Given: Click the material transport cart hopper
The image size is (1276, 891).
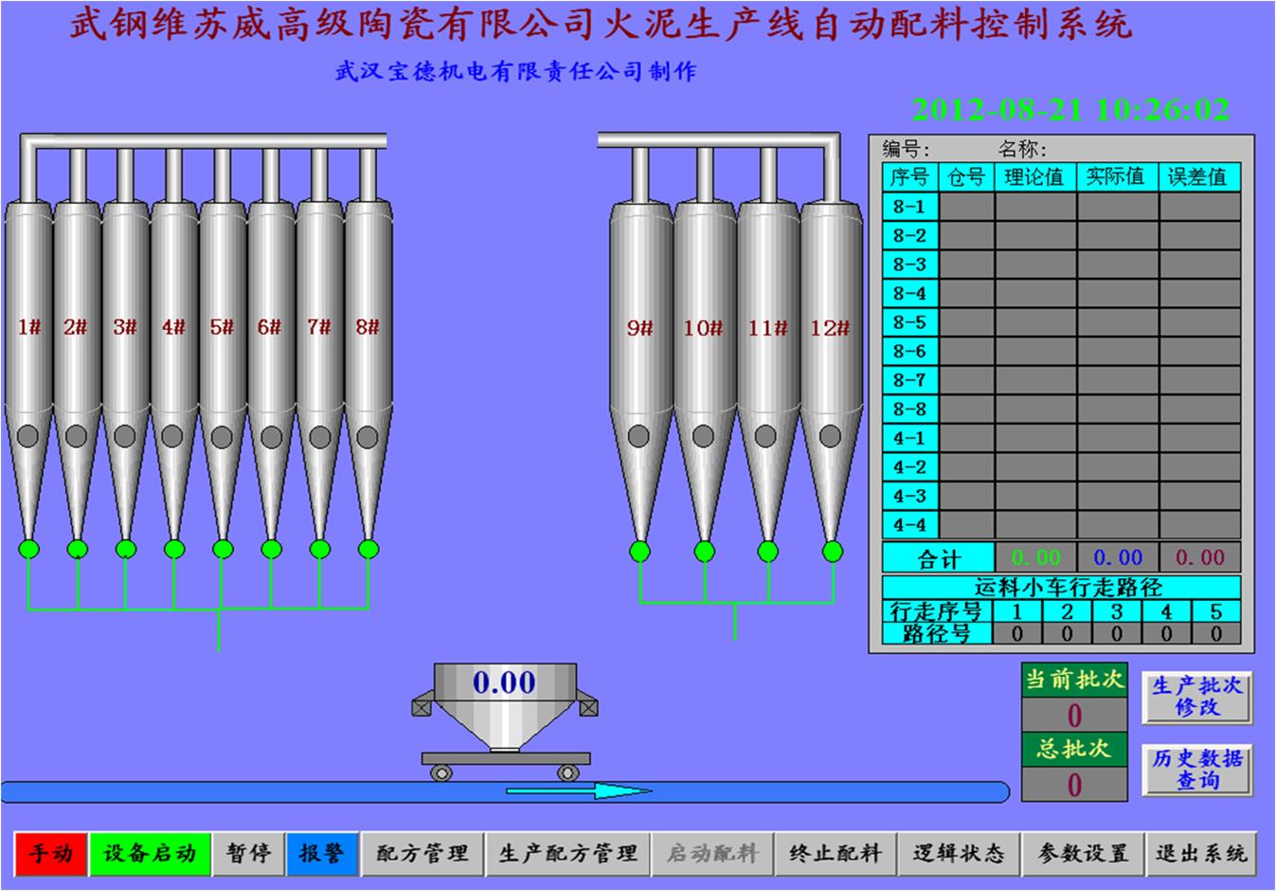Looking at the screenshot, I should 505,720.
